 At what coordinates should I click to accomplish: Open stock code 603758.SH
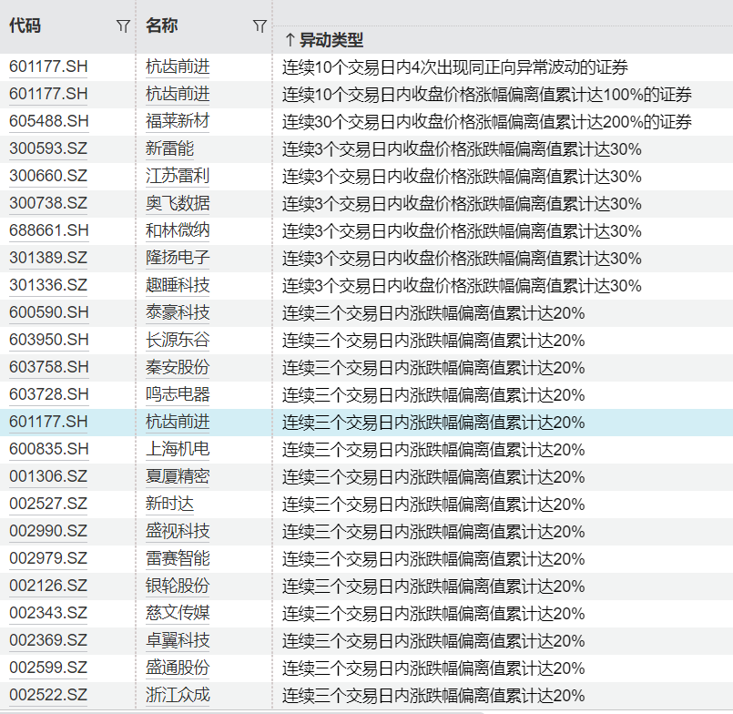click(48, 367)
